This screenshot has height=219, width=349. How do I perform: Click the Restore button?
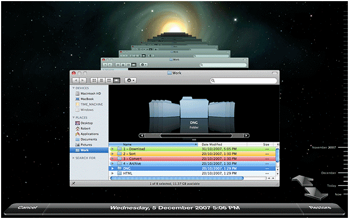[x=320, y=207]
